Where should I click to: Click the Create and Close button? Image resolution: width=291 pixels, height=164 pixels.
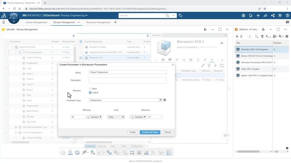[x=150, y=132]
